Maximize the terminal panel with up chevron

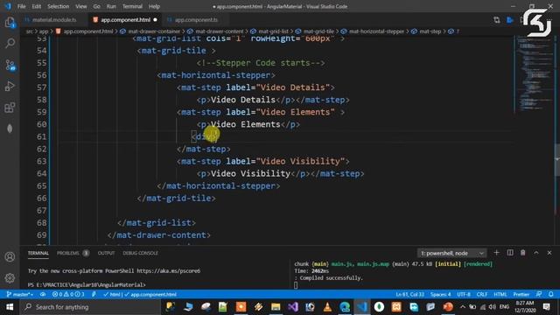536,253
